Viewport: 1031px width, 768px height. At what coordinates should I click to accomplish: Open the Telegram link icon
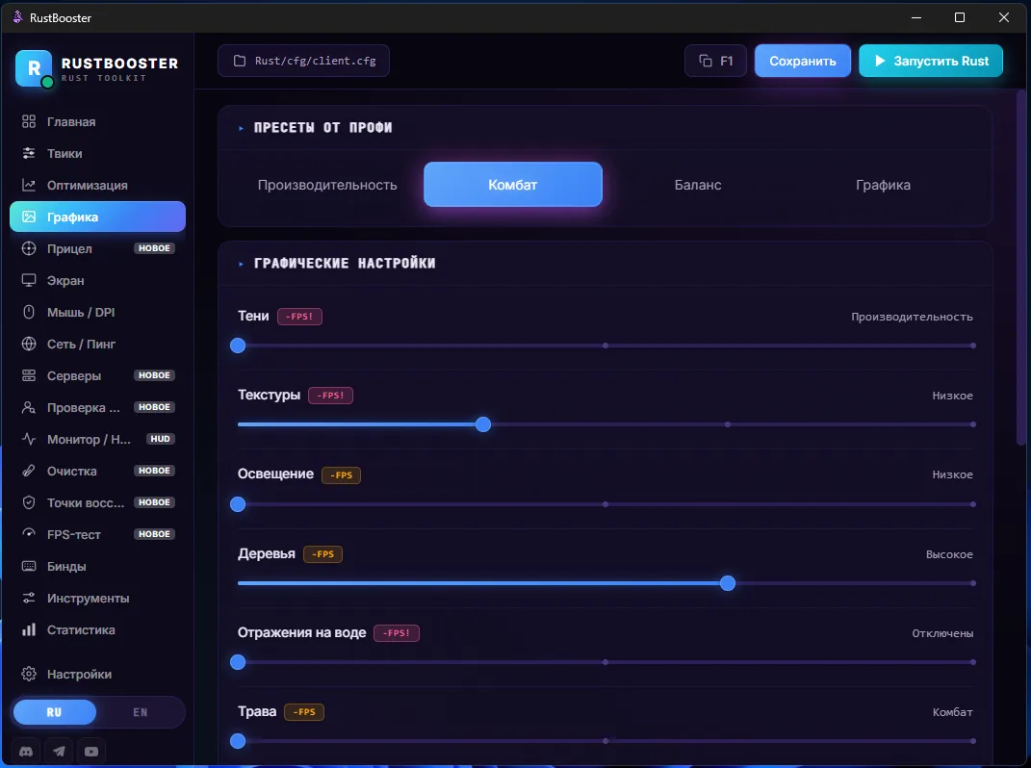tap(59, 752)
